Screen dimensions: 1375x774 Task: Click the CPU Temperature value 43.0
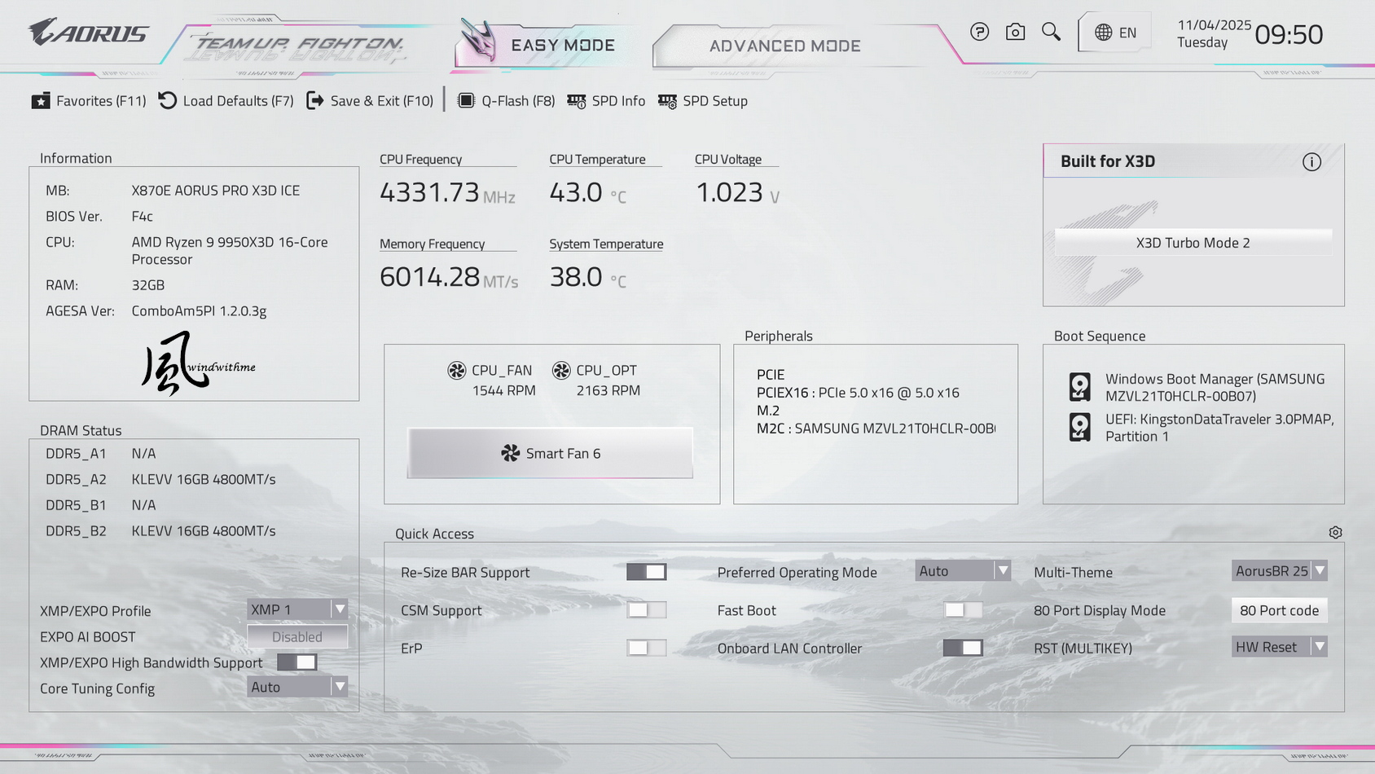click(576, 192)
